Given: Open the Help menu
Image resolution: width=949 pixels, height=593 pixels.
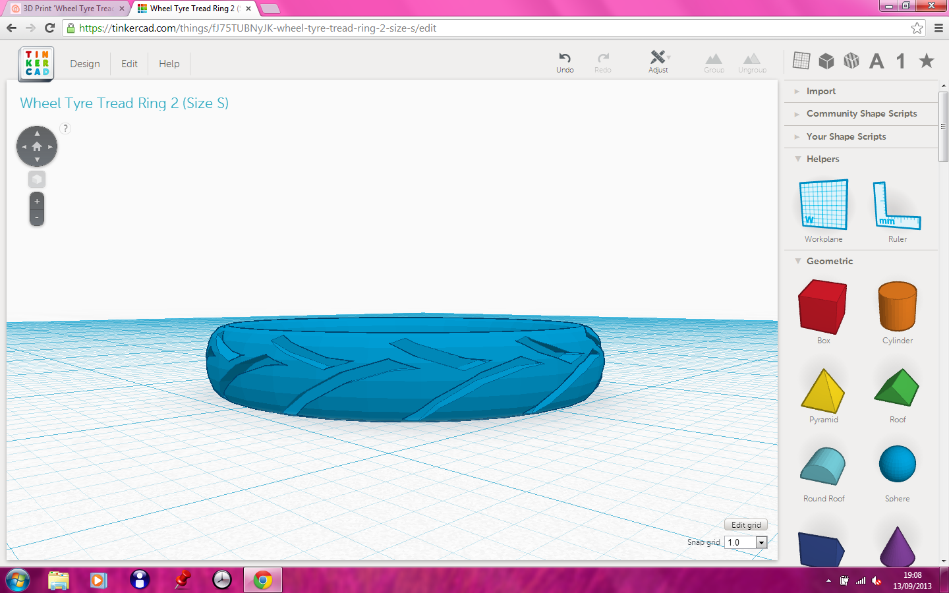Looking at the screenshot, I should [x=169, y=64].
